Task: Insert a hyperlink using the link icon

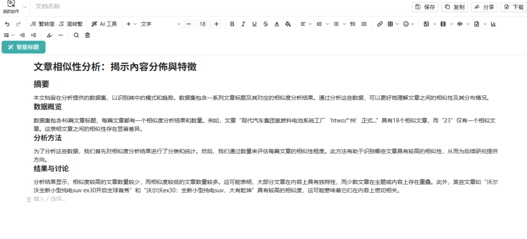Action: pos(380,24)
